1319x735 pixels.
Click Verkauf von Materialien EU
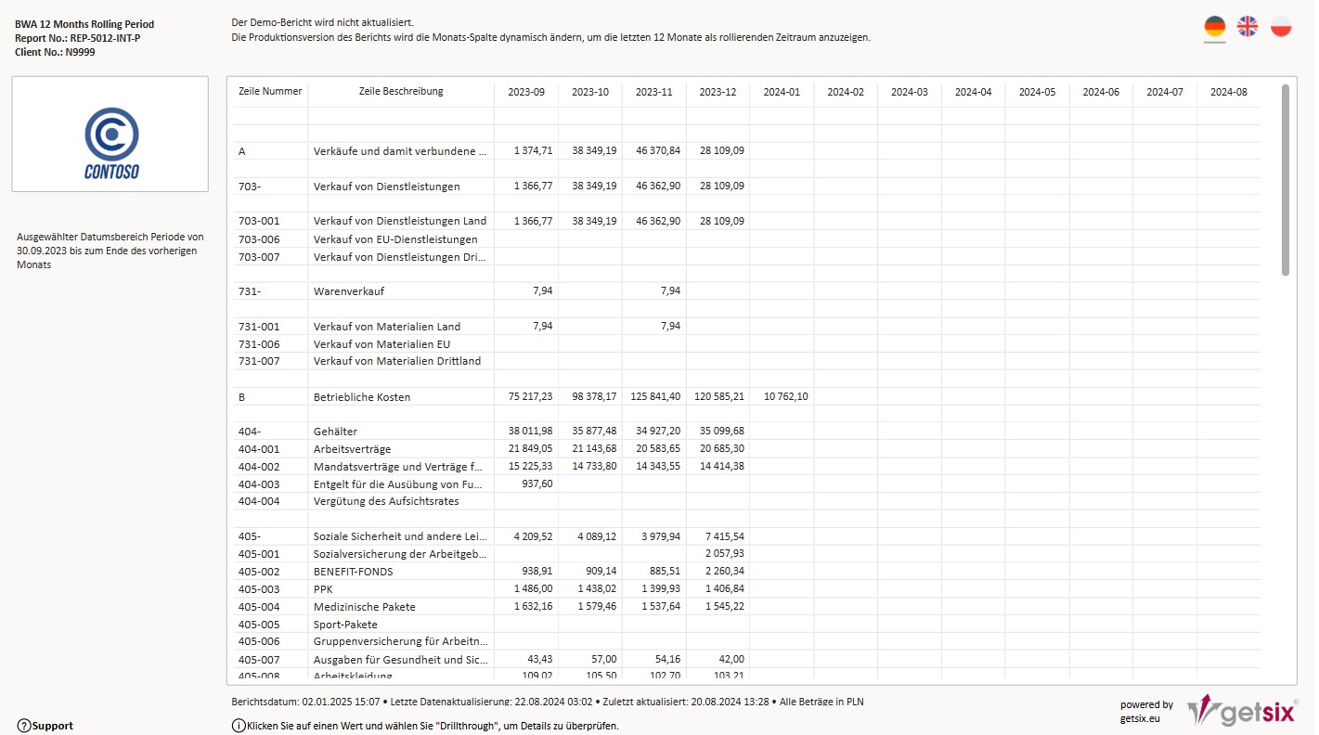pyautogui.click(x=381, y=344)
